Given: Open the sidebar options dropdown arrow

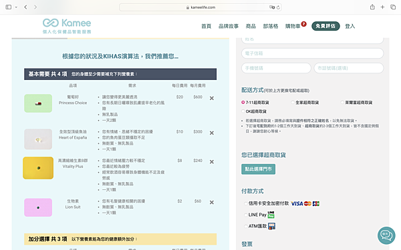Looking at the screenshot, I should point(16,7).
